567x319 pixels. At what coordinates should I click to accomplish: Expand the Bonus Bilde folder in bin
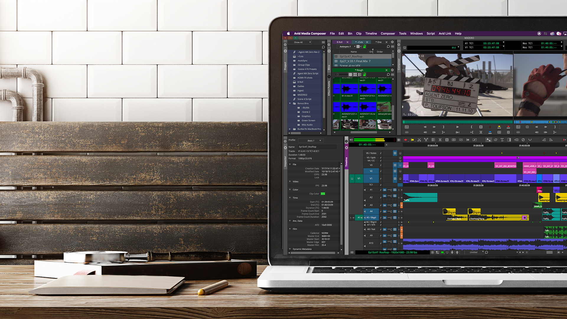tap(290, 103)
